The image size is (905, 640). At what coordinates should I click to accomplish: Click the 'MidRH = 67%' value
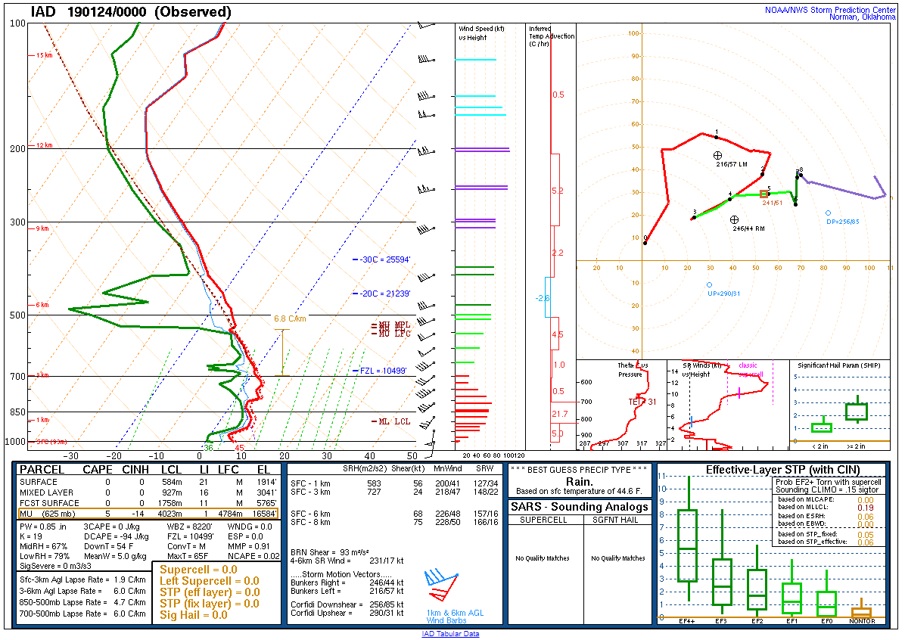pyautogui.click(x=43, y=546)
